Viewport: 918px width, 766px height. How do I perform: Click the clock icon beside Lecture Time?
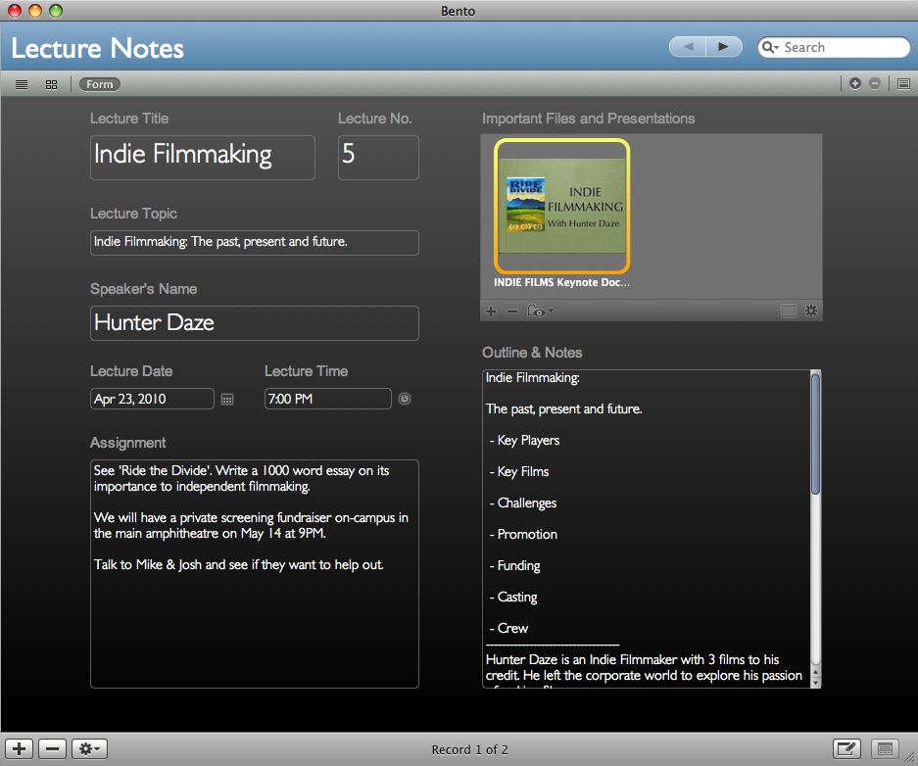point(405,400)
